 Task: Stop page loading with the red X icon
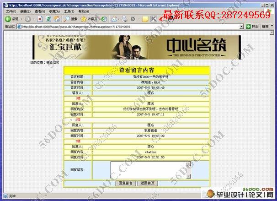(40, 19)
